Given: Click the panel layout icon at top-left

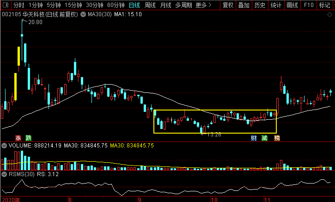Looking at the screenshot, I should click(6, 5).
